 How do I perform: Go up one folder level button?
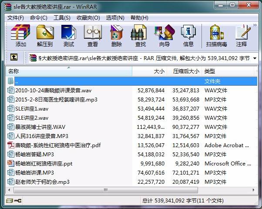[x=14, y=57]
